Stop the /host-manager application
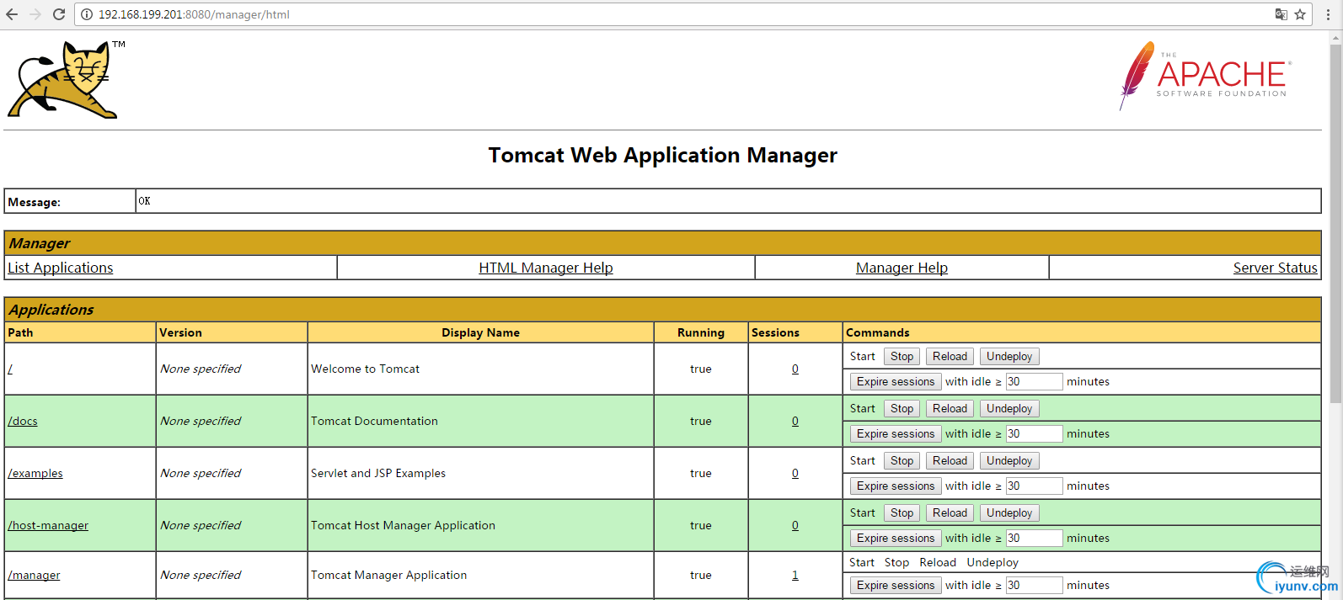The image size is (1343, 600). pos(902,513)
